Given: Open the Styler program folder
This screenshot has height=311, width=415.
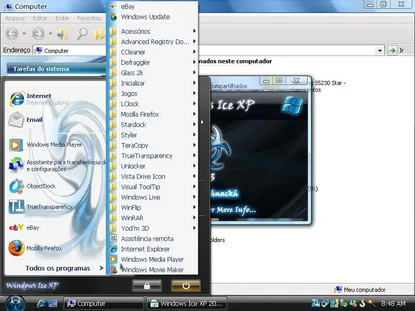Looking at the screenshot, I should (x=152, y=135).
